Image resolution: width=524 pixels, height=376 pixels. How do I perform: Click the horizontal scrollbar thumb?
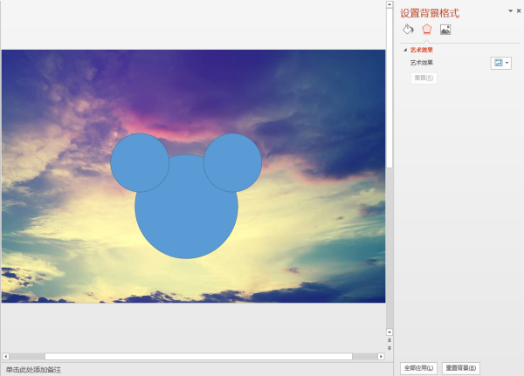tap(198, 356)
